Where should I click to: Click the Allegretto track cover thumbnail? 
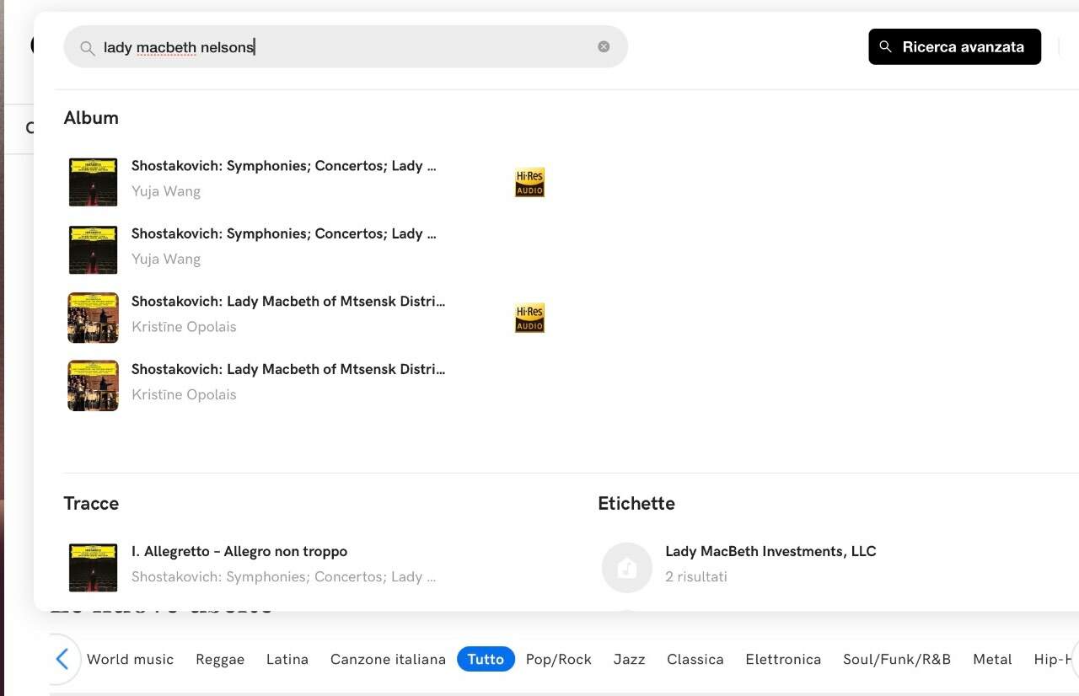(93, 567)
